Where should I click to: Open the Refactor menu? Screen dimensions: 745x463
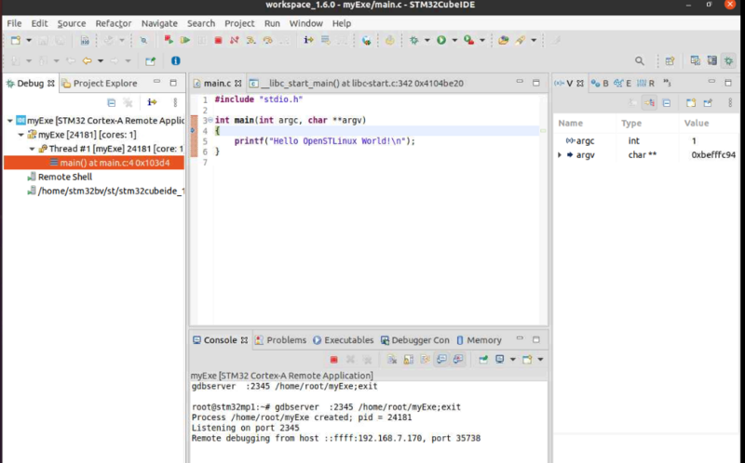pyautogui.click(x=113, y=23)
